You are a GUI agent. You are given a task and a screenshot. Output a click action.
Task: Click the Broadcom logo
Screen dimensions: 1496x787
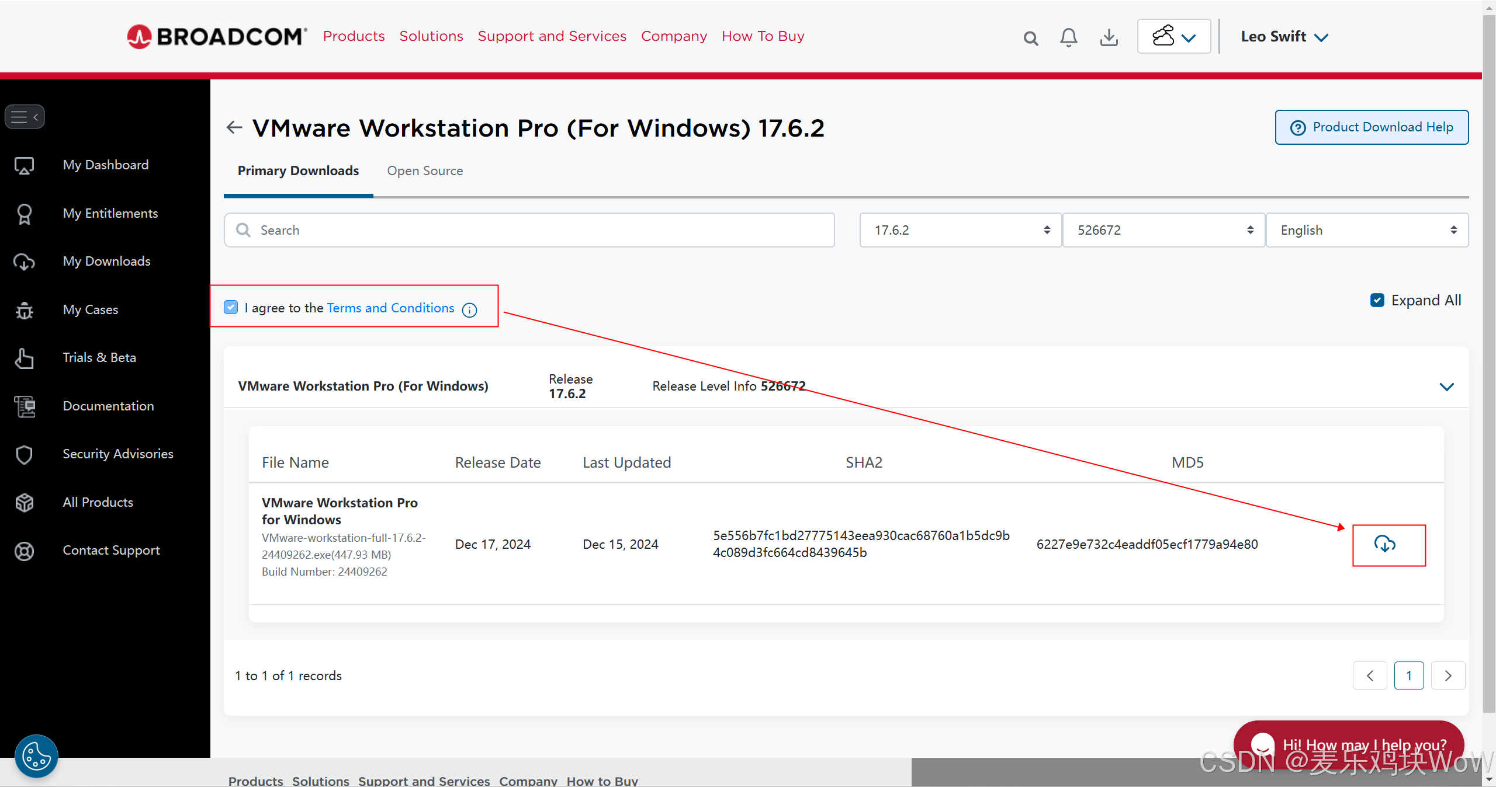click(x=217, y=36)
